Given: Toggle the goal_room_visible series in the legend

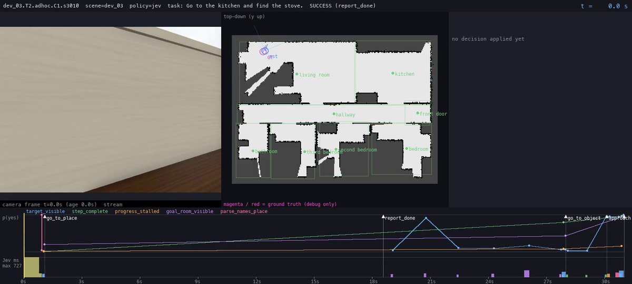Looking at the screenshot, I should click(x=190, y=211).
